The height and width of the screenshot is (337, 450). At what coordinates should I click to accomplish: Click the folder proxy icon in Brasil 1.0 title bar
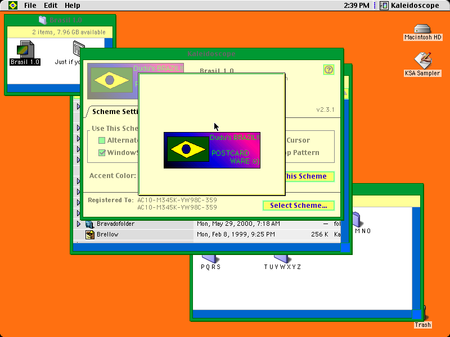click(43, 20)
